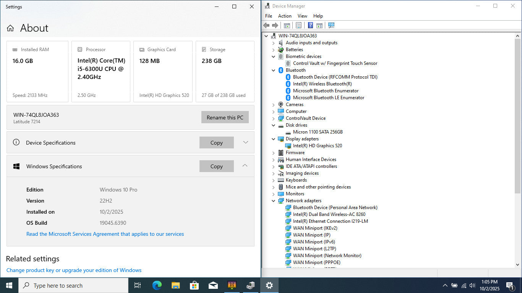Click the blue Help toolbar icon
This screenshot has width=522, height=293.
click(x=310, y=25)
